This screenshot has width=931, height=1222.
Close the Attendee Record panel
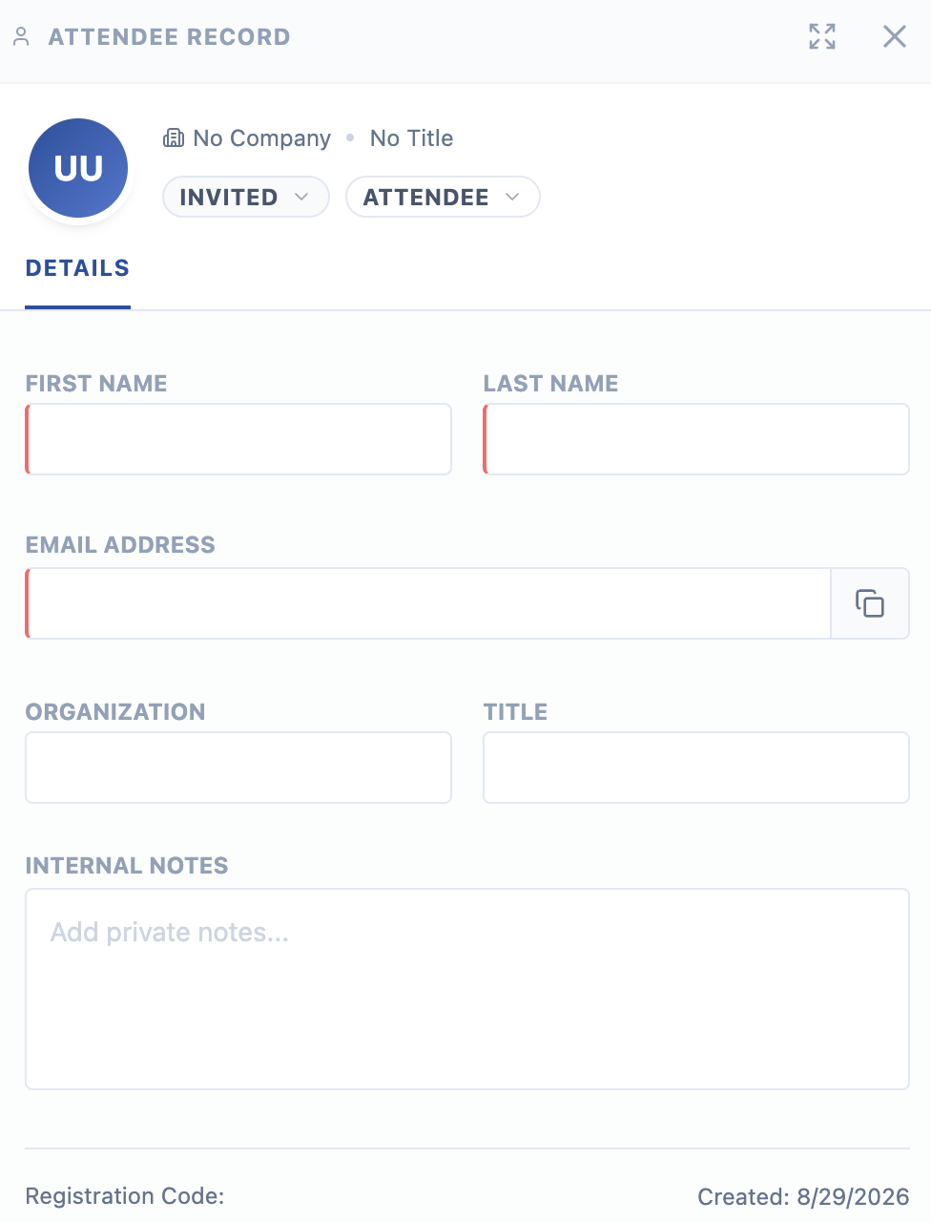895,36
